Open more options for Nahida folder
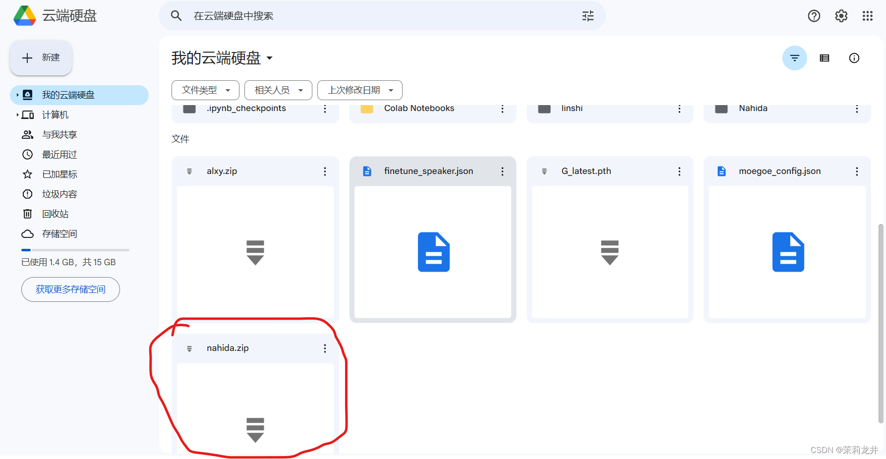Screen dimensions: 886x459 click(x=857, y=109)
